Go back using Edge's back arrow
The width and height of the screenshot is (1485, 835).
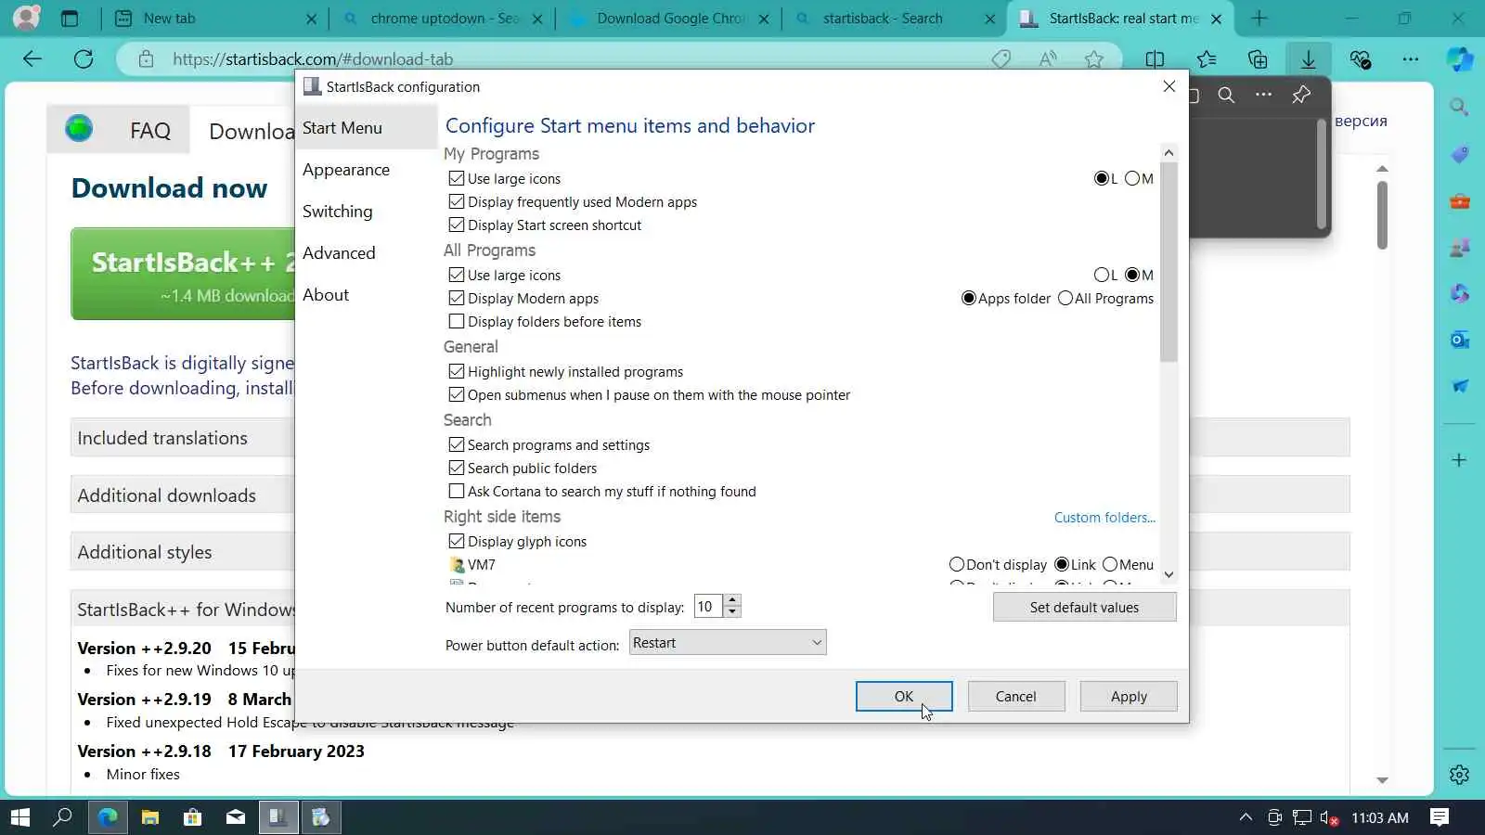[32, 59]
